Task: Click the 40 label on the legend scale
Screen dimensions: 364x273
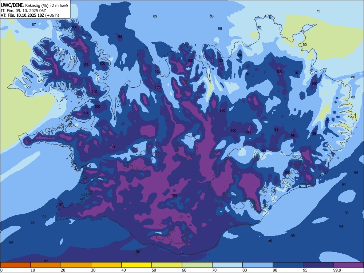Action: click(x=123, y=270)
